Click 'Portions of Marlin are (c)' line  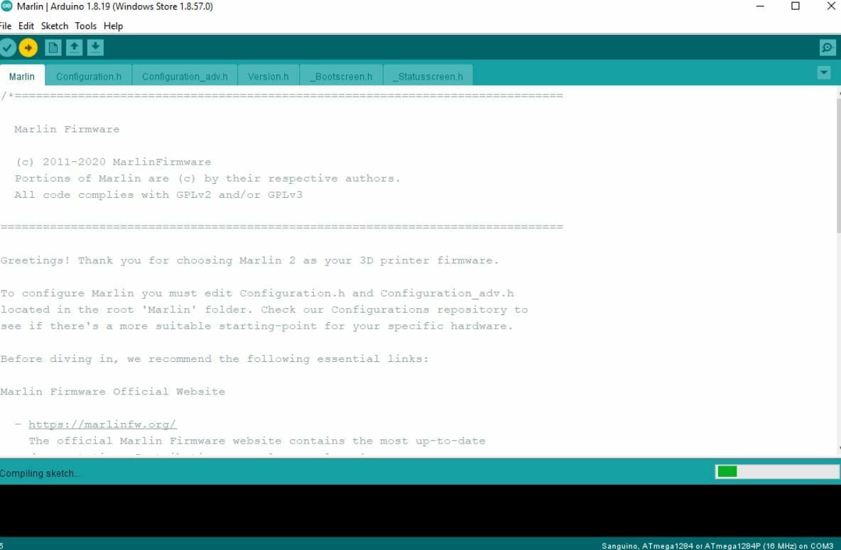[x=207, y=179]
